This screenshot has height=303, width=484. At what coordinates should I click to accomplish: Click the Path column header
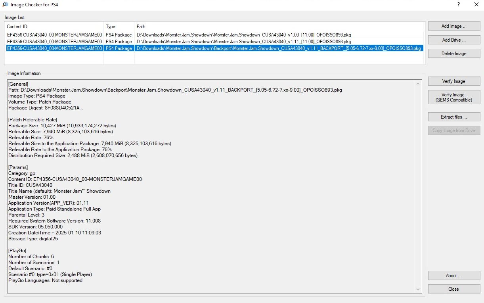coord(277,27)
